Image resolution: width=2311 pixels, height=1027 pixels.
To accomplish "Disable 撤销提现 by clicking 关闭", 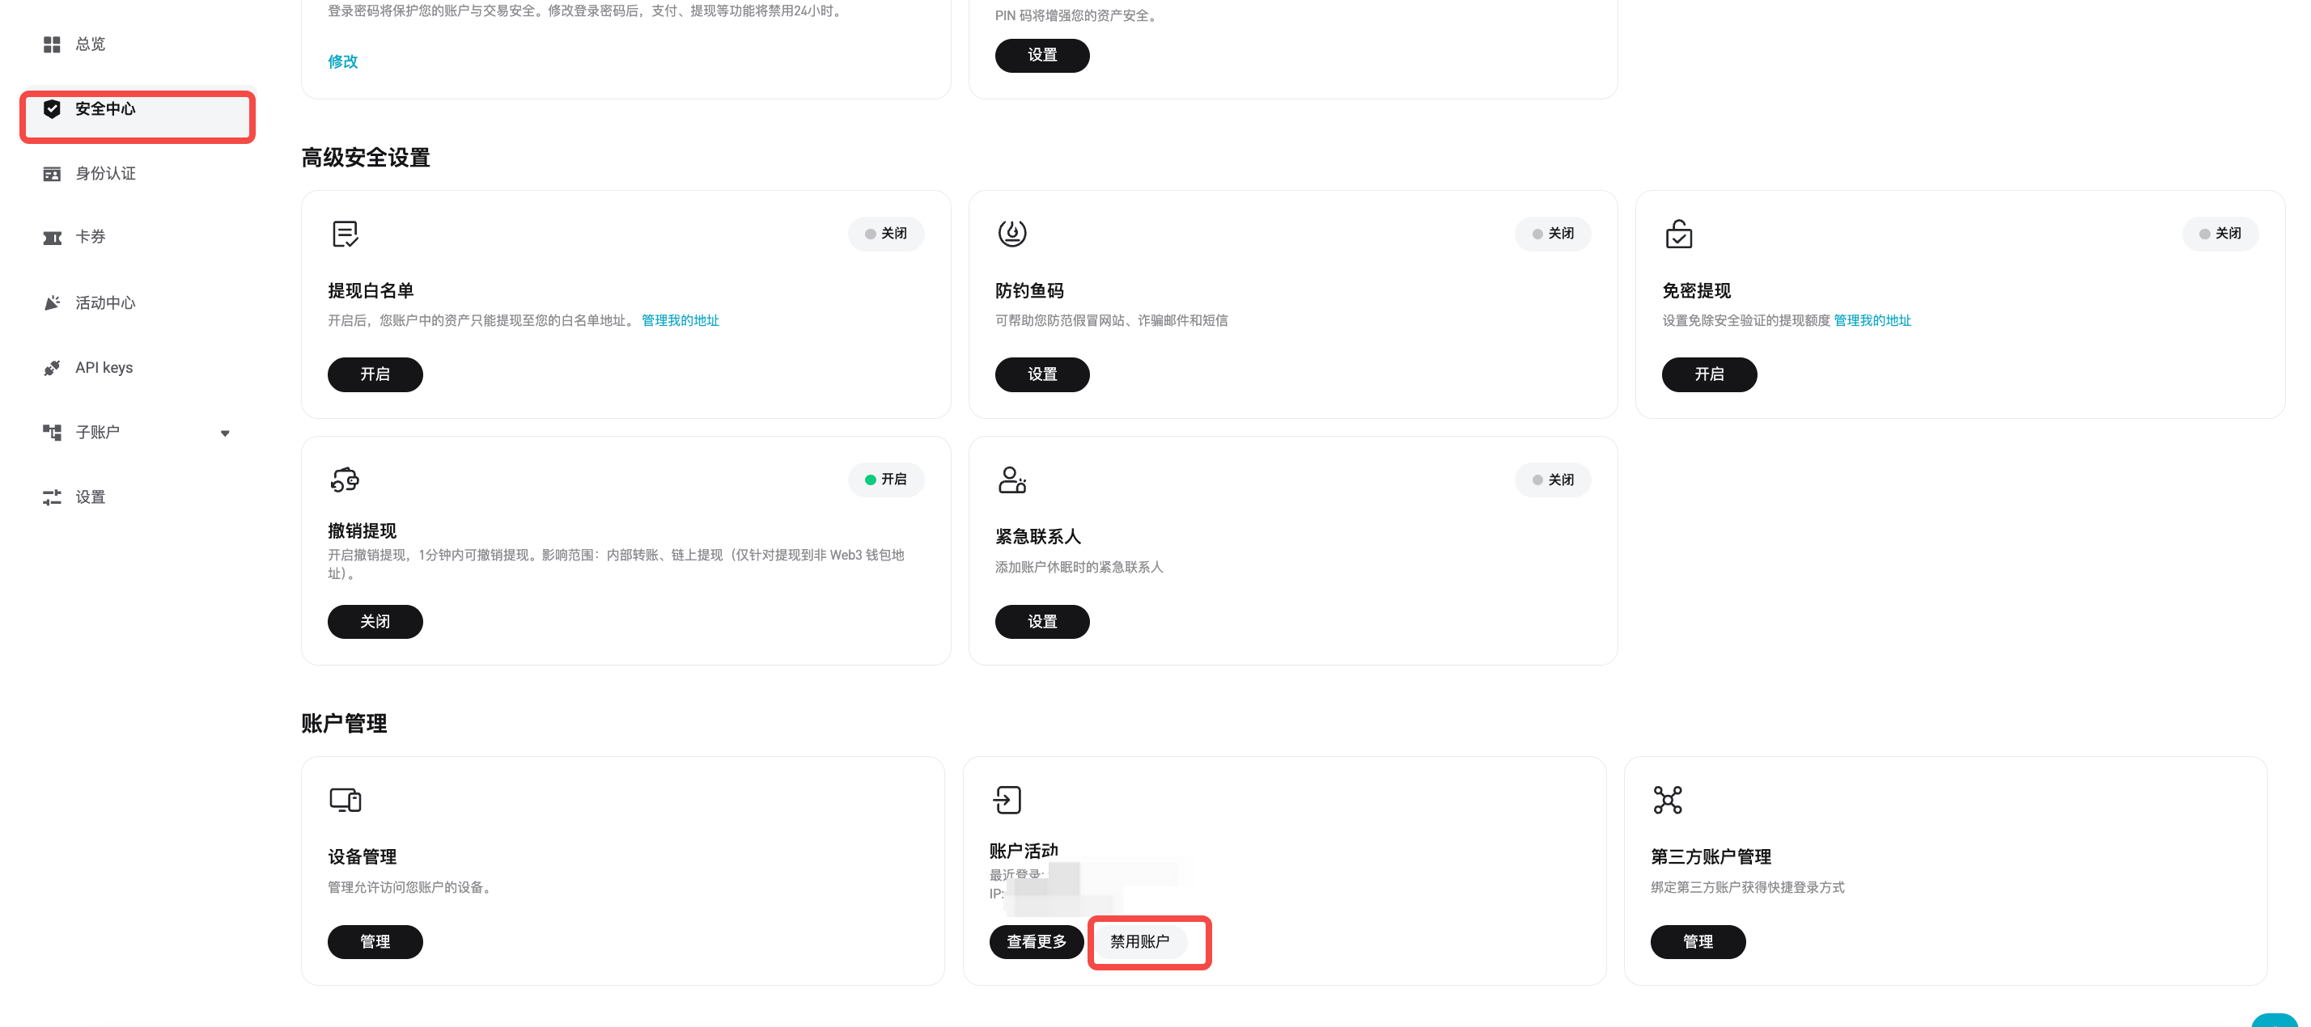I will [375, 621].
